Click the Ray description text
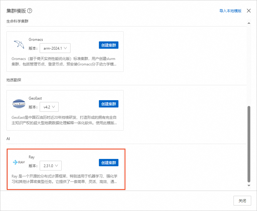The image size is (257, 211). coord(64,179)
